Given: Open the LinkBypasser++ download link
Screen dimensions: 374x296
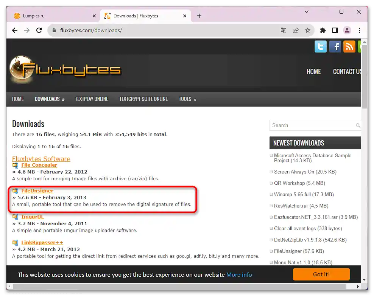Looking at the screenshot, I should click(42, 242).
